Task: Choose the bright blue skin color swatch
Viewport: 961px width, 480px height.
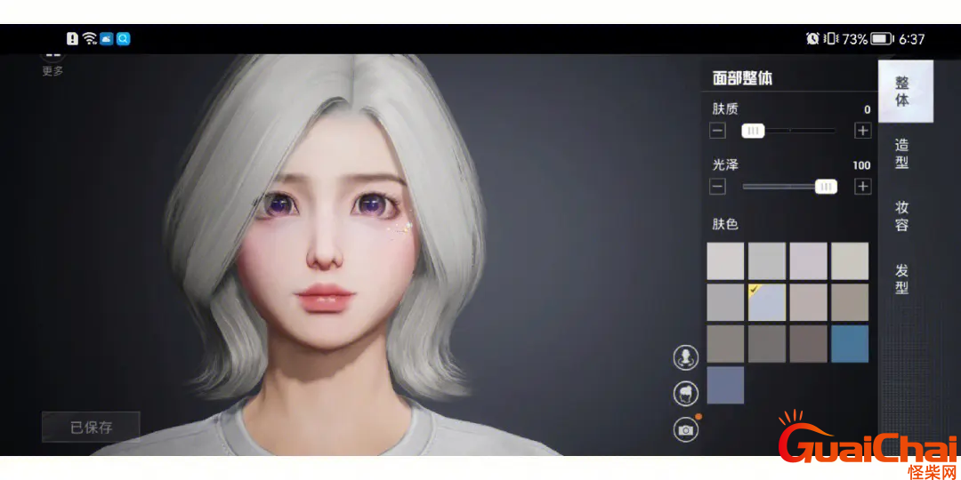Action: tap(850, 344)
